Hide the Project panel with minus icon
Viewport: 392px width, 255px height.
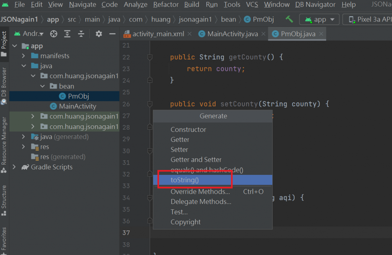(x=113, y=34)
